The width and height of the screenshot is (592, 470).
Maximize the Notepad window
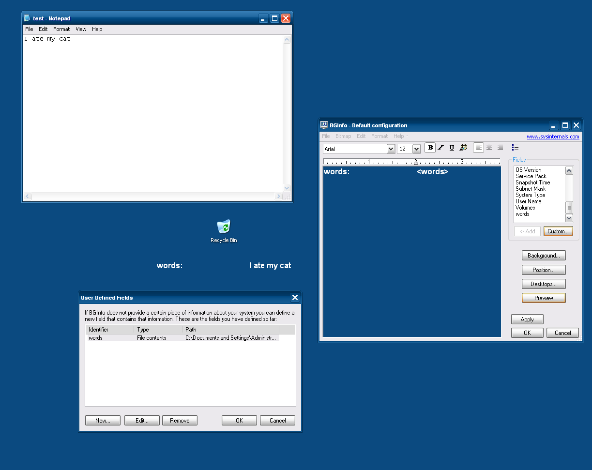[x=274, y=18]
